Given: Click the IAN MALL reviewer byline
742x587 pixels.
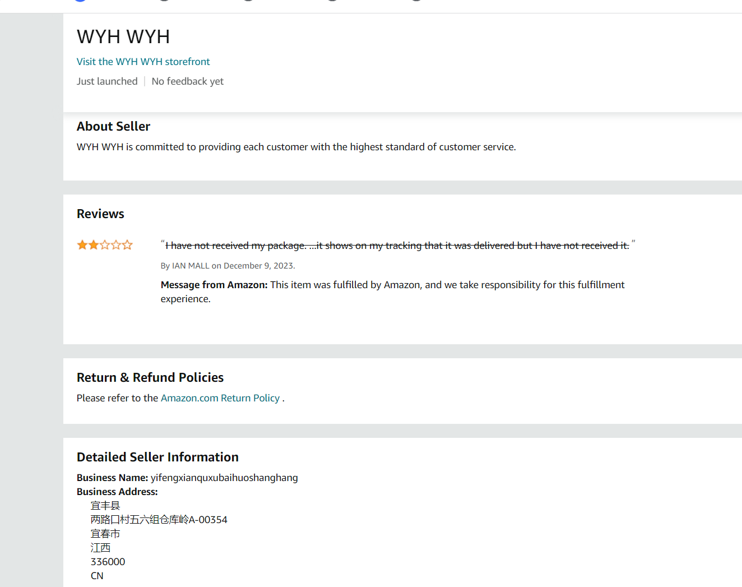Looking at the screenshot, I should pos(228,266).
